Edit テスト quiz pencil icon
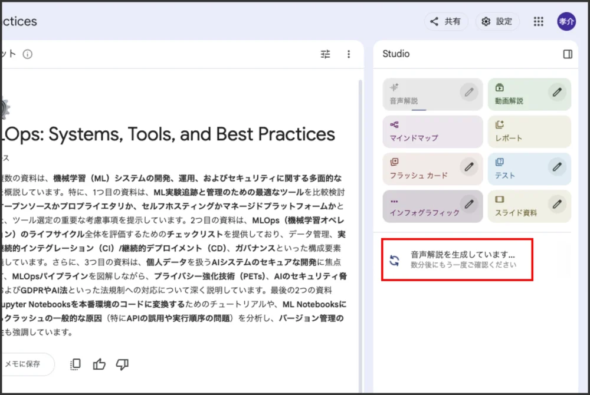Viewport: 590px width, 395px height. pyautogui.click(x=557, y=167)
